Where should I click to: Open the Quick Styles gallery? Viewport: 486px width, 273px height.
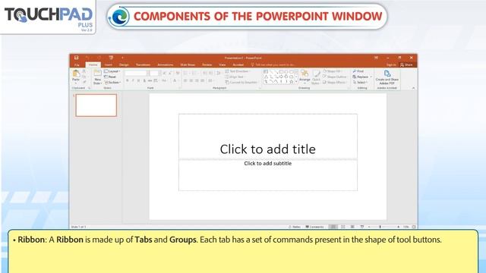[x=316, y=77]
